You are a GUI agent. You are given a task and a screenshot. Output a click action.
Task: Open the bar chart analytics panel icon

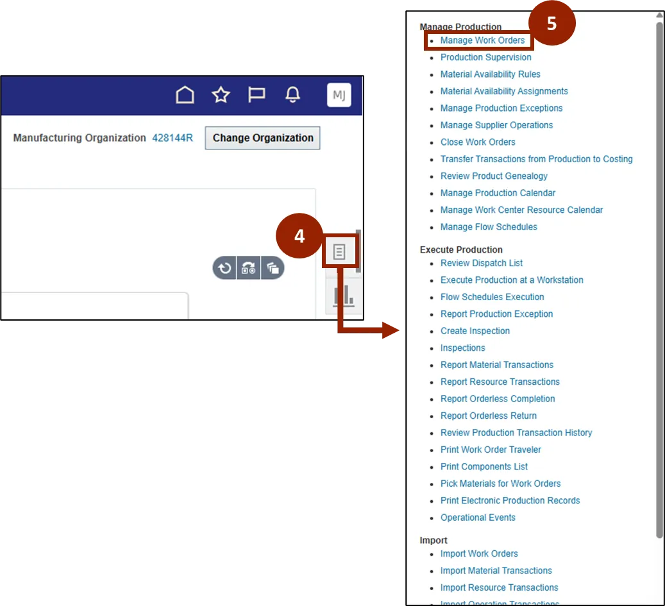tap(344, 296)
